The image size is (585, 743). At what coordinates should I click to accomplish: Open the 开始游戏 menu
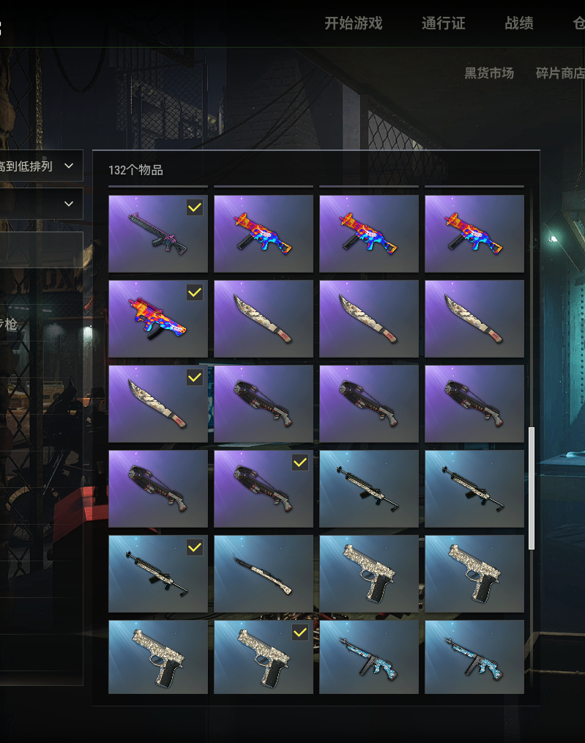pos(354,23)
